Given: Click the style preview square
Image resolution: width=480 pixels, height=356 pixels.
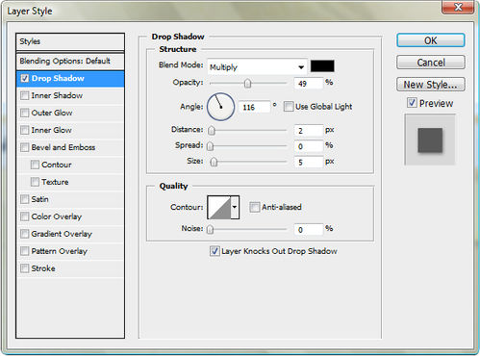Looking at the screenshot, I should click(x=430, y=140).
